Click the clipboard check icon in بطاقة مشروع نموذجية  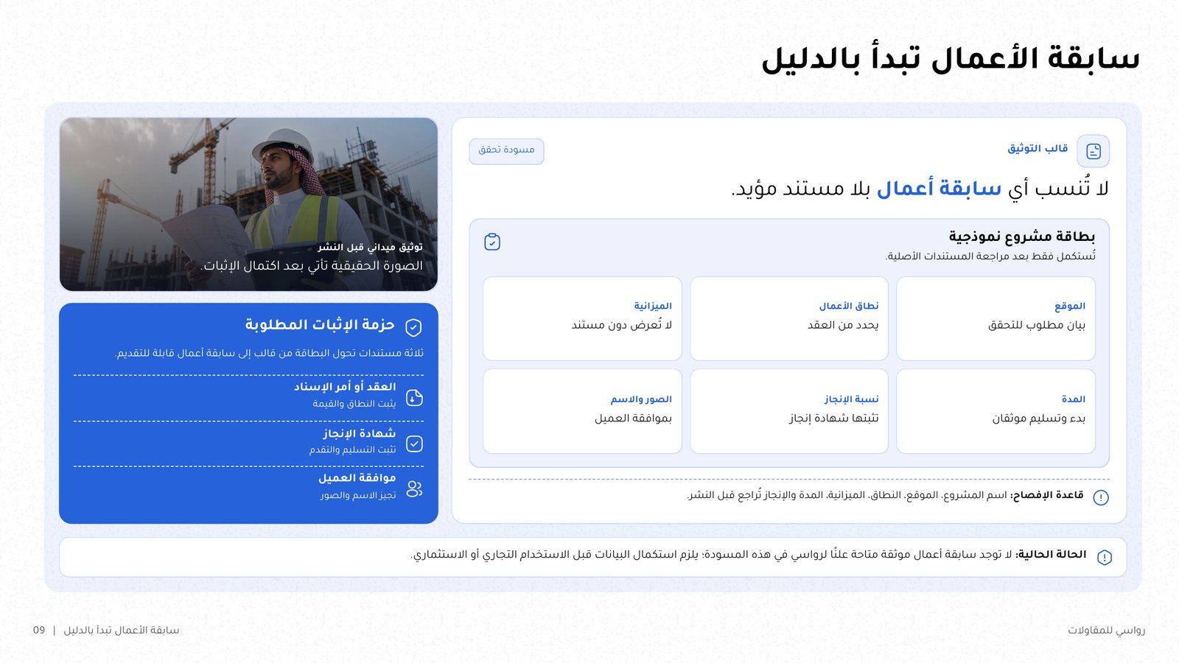point(492,242)
